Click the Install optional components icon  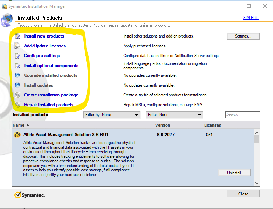(17, 66)
